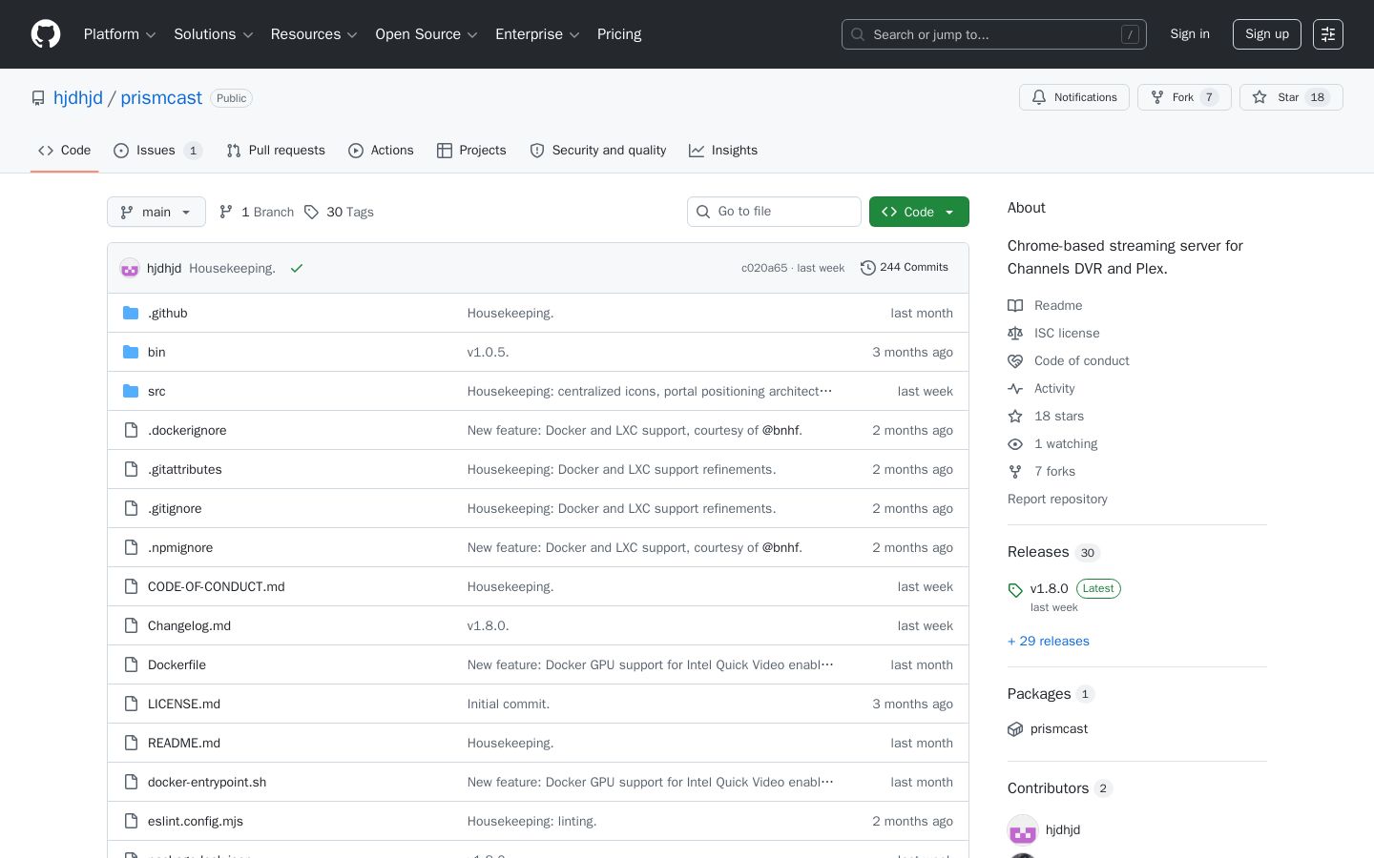Switch to the Issues tab
The height and width of the screenshot is (858, 1374).
point(157,151)
